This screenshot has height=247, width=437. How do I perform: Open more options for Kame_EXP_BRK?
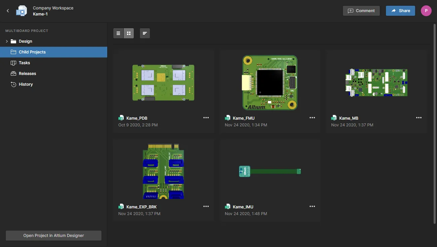coord(206,207)
